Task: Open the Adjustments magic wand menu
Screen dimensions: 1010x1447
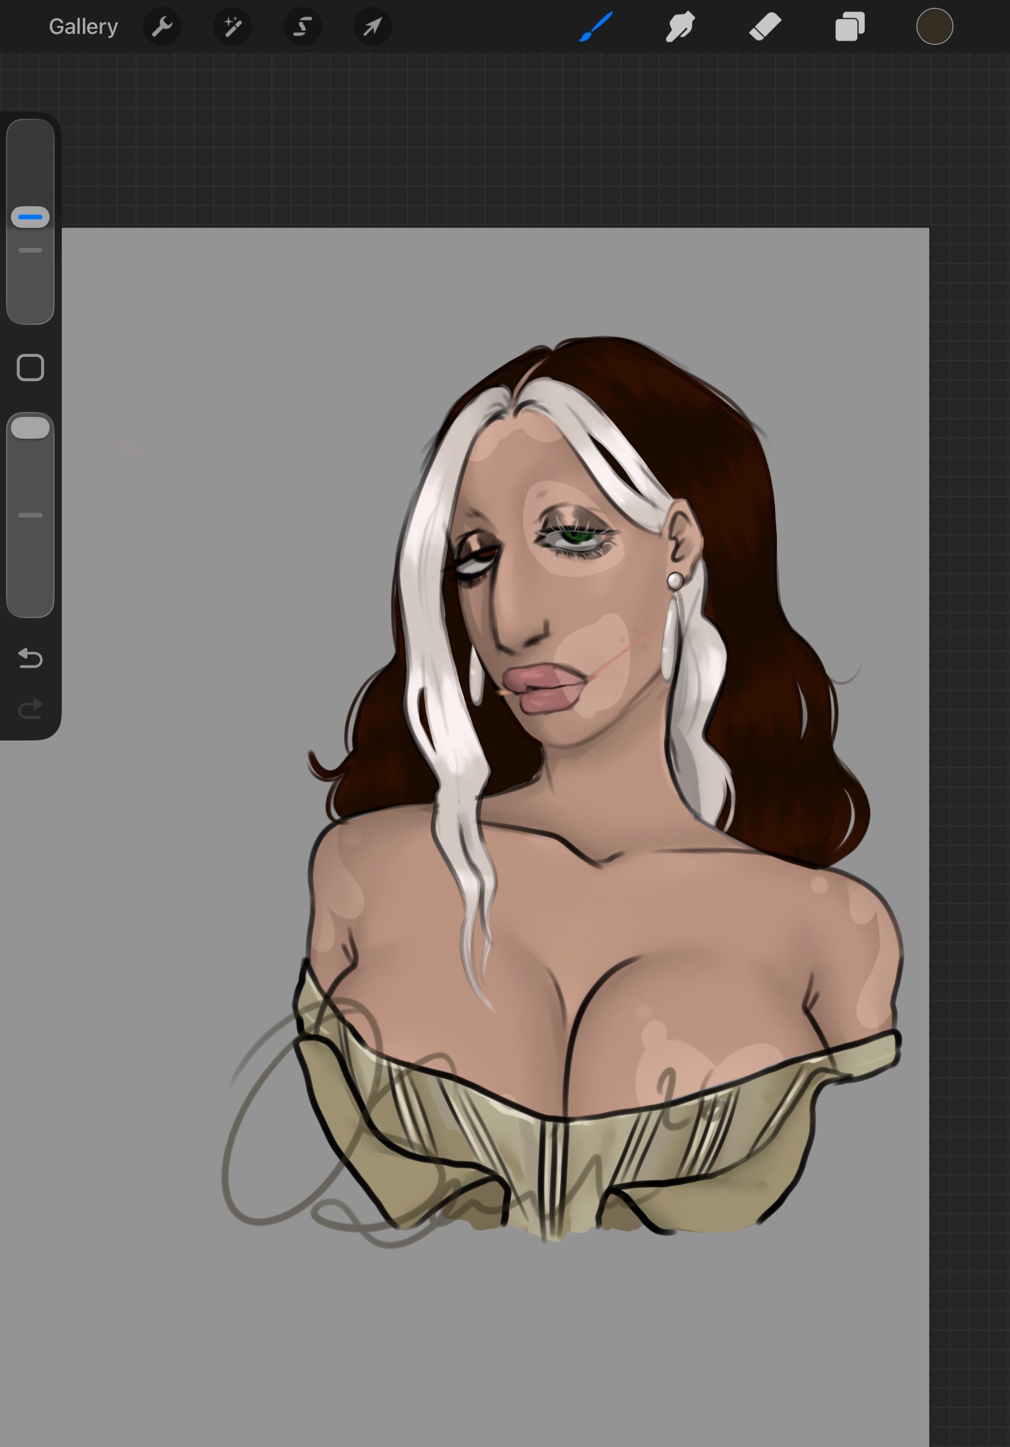Action: (x=233, y=27)
